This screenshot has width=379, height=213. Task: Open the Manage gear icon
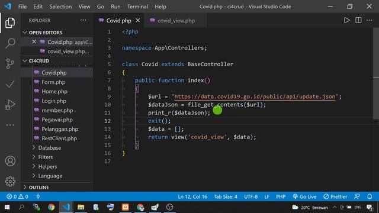pyautogui.click(x=10, y=181)
